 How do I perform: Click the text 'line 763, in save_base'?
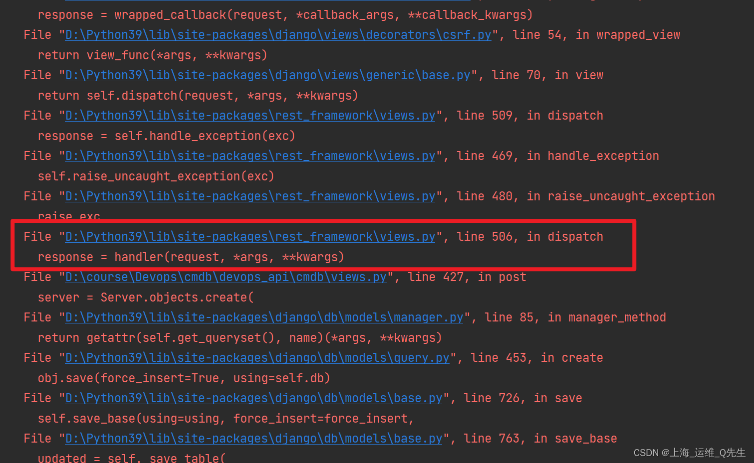[x=540, y=439]
